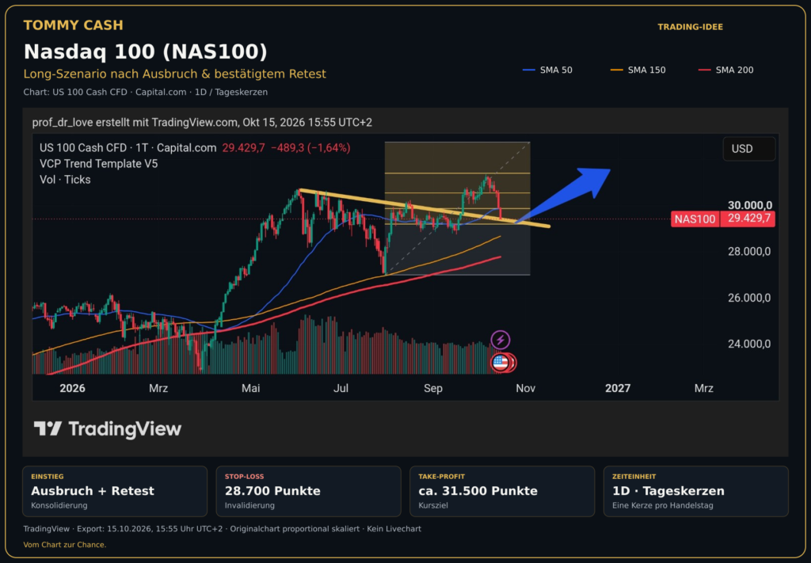Select the VCP Trend Template V5 indicator
The height and width of the screenshot is (563, 811).
point(99,164)
